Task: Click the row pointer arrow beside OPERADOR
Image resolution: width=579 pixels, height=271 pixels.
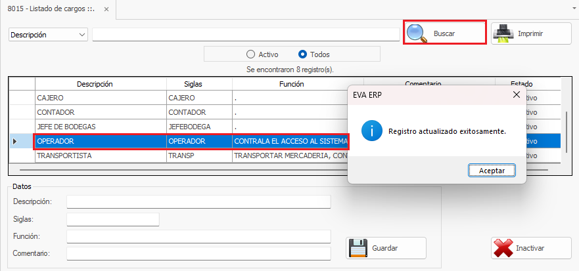Action: pyautogui.click(x=15, y=141)
